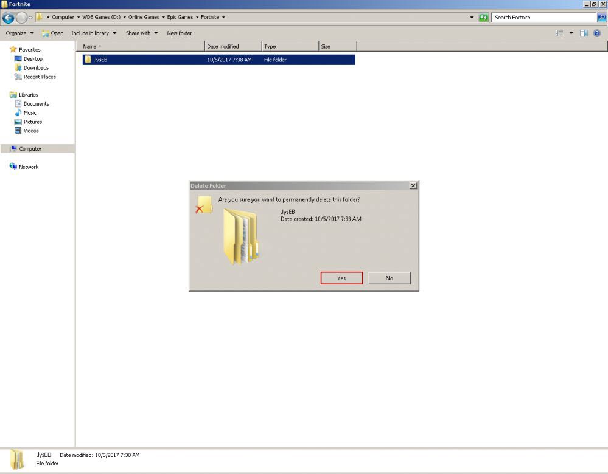This screenshot has height=474, width=608.
Task: Open Recent Places in navigation pane
Action: [x=40, y=77]
